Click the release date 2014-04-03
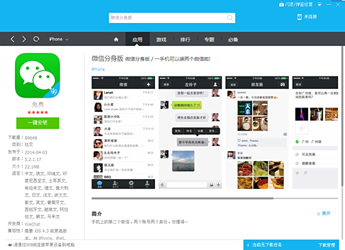This screenshot has height=250, width=345. click(36, 152)
